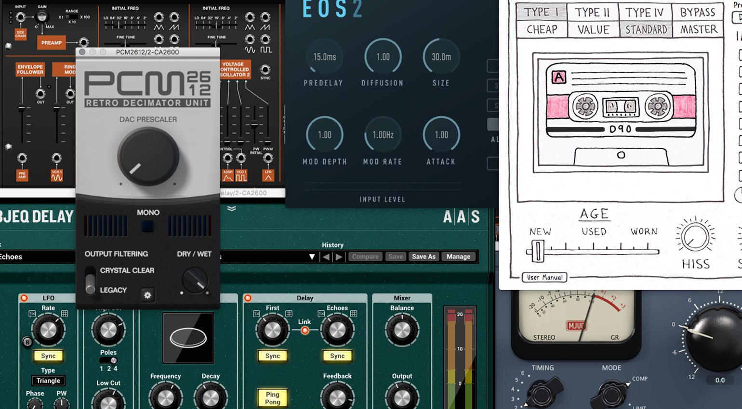The height and width of the screenshot is (409, 742).
Task: Open the User Manual link
Action: (544, 277)
